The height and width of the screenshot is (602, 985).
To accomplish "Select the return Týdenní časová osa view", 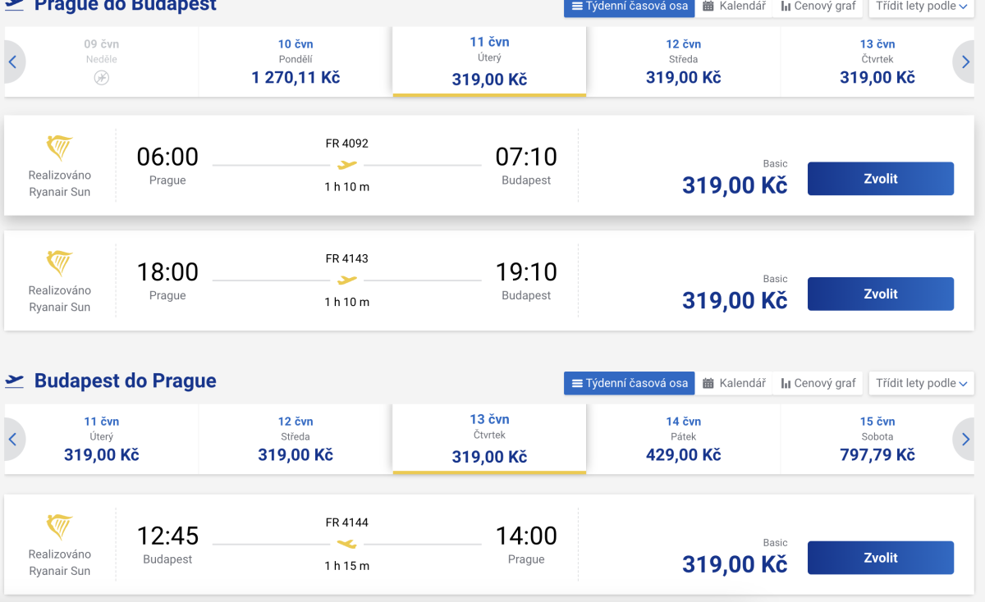I will click(x=630, y=383).
